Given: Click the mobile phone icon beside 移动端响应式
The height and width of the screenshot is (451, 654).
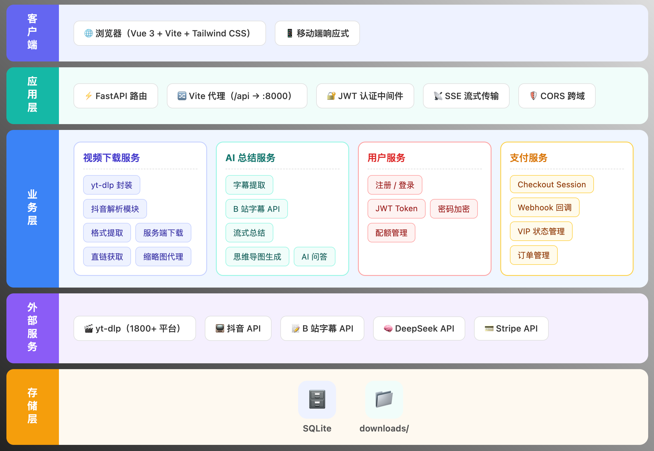Looking at the screenshot, I should point(289,34).
